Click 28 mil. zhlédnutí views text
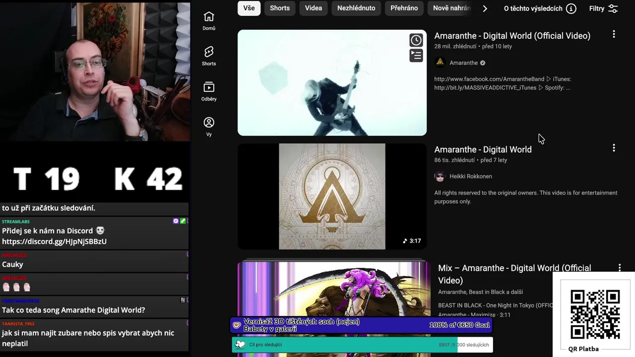The image size is (635, 357). [455, 46]
